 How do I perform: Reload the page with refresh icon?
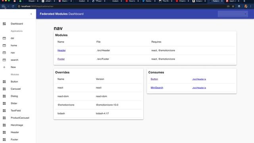click(x=13, y=6)
